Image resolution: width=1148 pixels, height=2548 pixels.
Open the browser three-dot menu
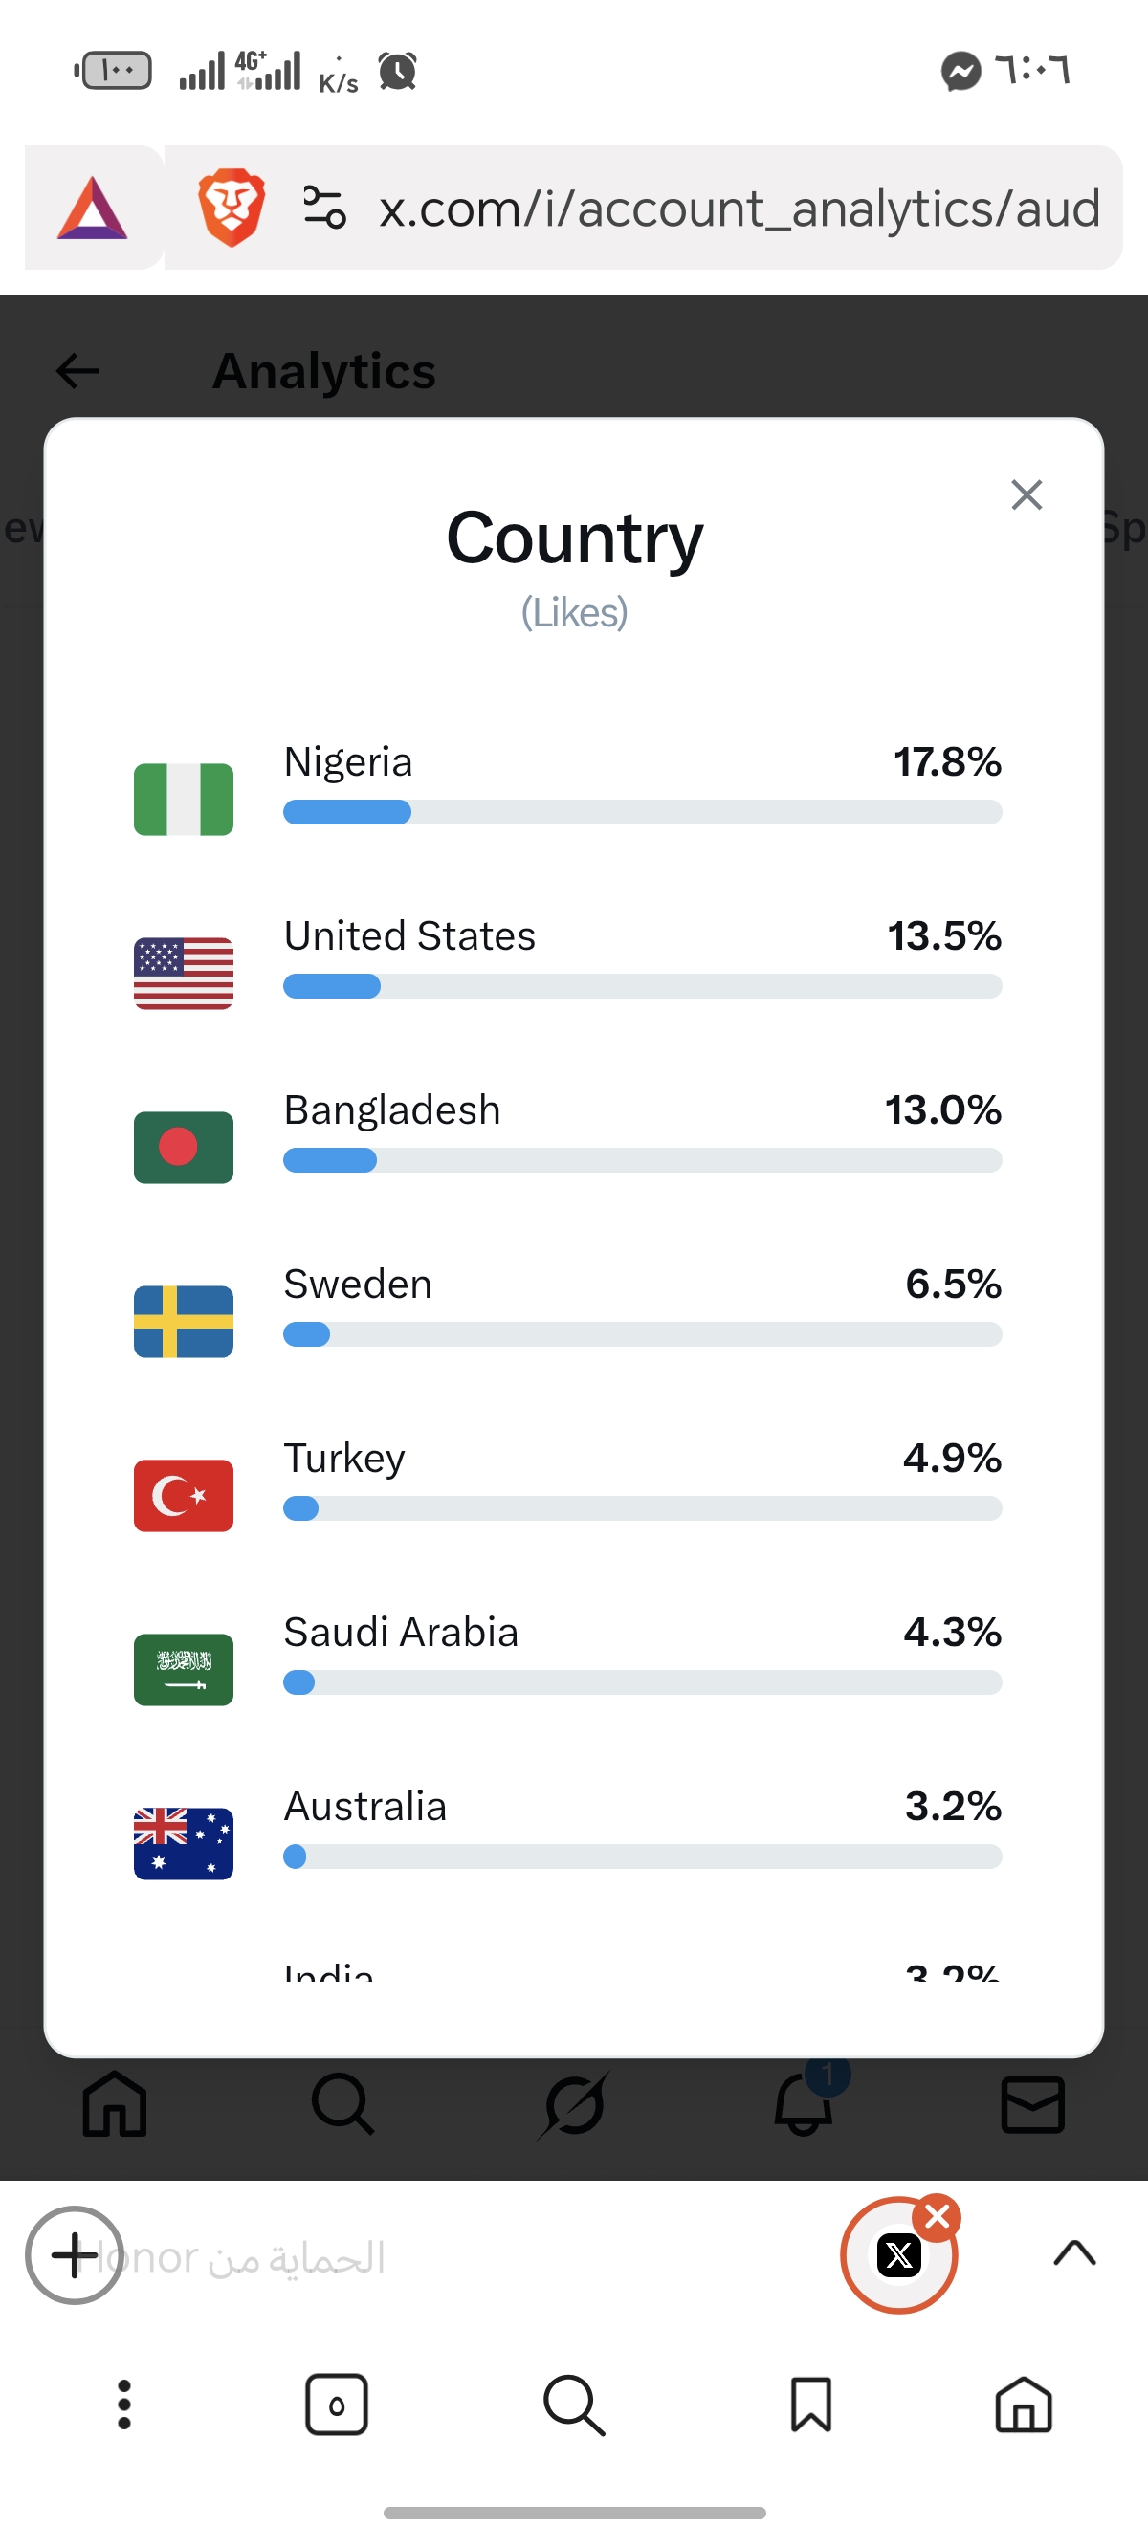pos(123,2405)
